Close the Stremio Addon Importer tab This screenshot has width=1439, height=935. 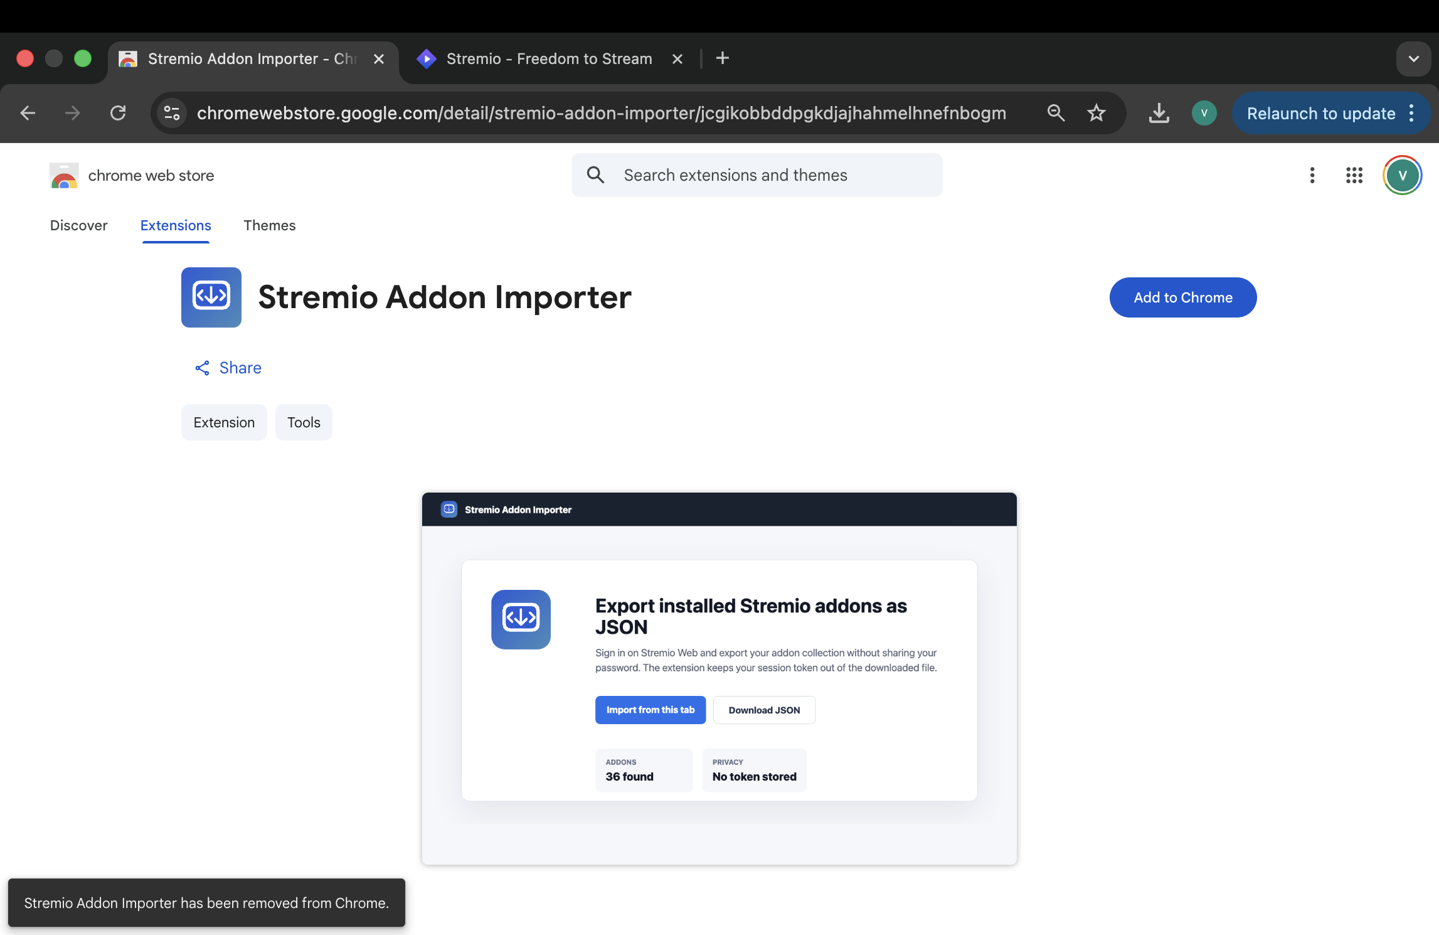(x=379, y=59)
